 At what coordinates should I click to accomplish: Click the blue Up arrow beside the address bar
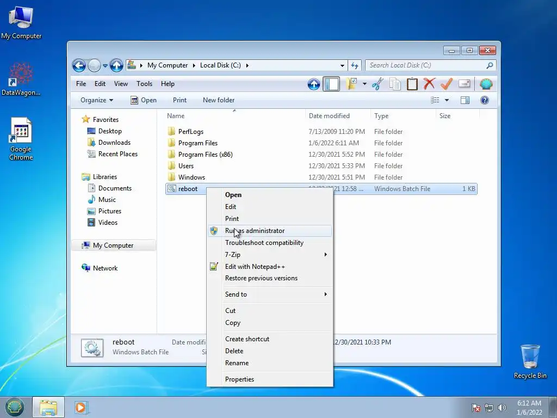(x=116, y=65)
